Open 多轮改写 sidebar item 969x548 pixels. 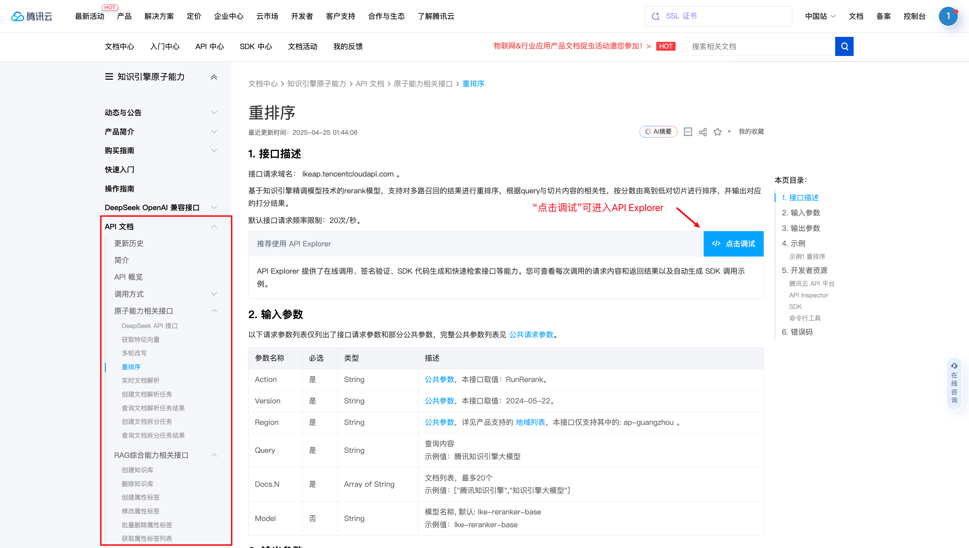coord(134,353)
